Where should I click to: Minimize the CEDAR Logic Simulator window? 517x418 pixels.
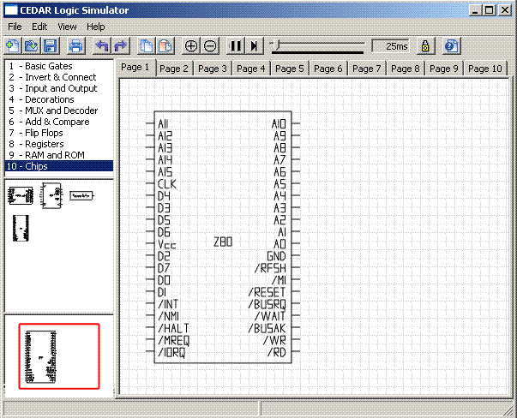[x=475, y=10]
